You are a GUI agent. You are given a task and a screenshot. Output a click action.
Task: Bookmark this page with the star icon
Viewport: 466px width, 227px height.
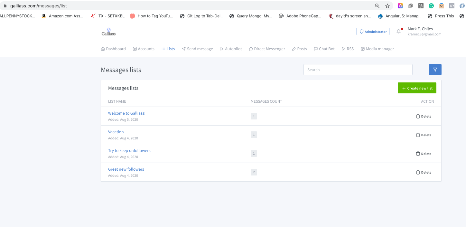pos(387,6)
